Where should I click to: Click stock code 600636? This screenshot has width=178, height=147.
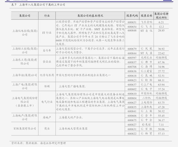[132, 71]
